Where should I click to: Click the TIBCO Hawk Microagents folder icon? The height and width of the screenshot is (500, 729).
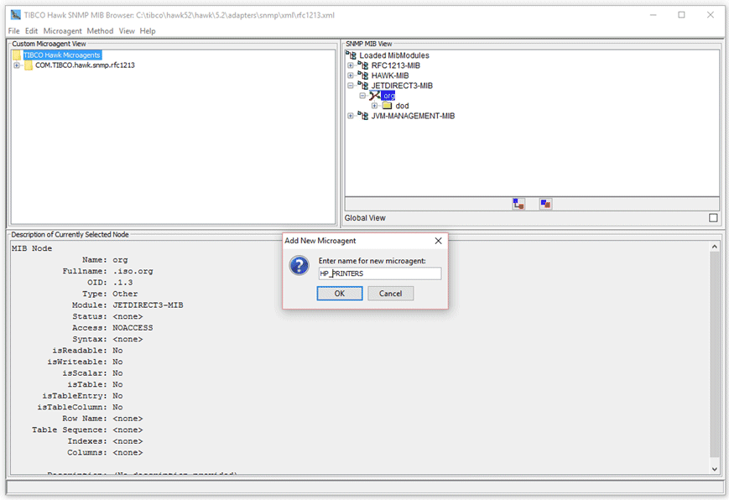pos(17,55)
